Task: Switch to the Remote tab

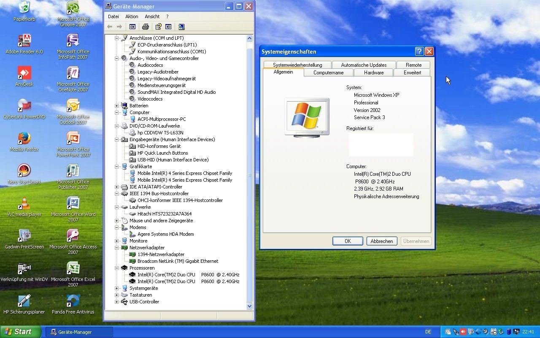Action: (413, 65)
